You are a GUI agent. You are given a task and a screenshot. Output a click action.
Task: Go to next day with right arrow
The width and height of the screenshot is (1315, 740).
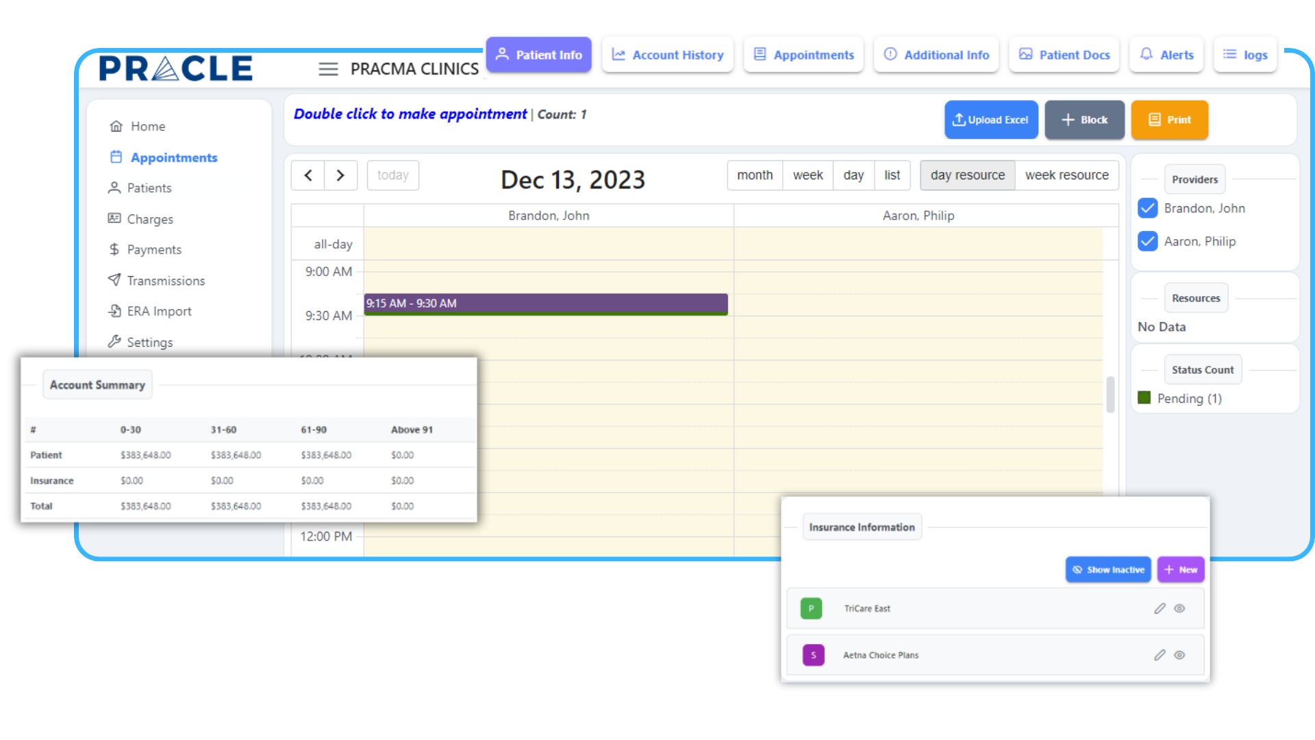(340, 175)
